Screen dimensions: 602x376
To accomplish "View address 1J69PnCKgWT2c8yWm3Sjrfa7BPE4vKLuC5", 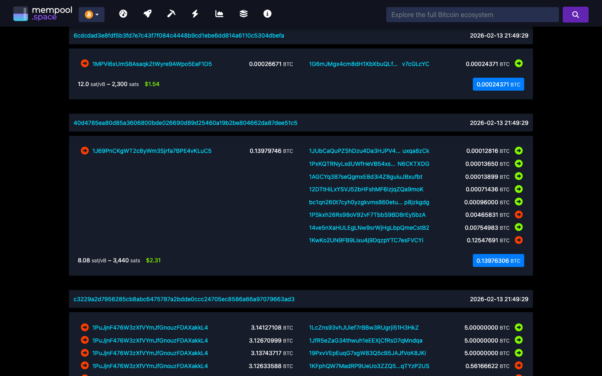I will click(x=152, y=151).
